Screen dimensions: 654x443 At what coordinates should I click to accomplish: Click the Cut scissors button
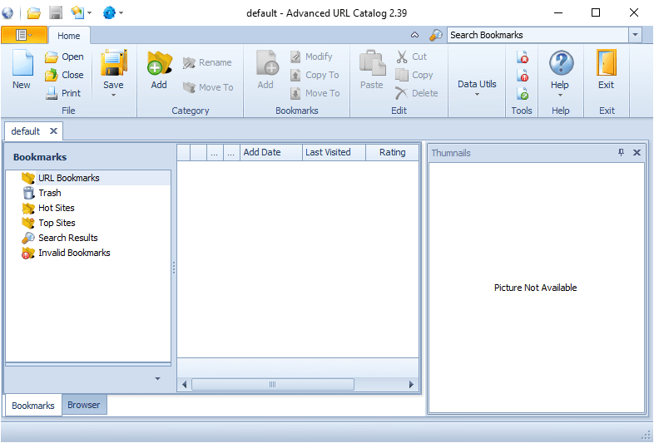tap(412, 57)
